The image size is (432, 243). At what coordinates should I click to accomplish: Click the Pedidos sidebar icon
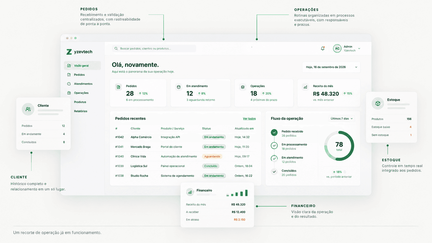click(x=69, y=75)
